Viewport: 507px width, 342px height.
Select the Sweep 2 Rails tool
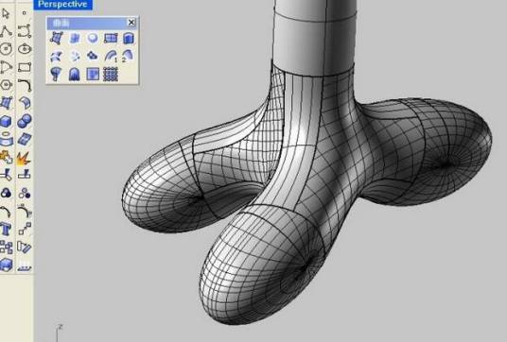click(x=129, y=56)
